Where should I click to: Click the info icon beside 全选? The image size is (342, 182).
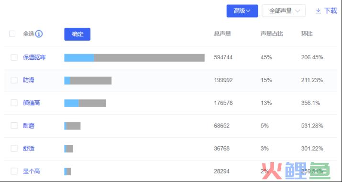[39, 34]
